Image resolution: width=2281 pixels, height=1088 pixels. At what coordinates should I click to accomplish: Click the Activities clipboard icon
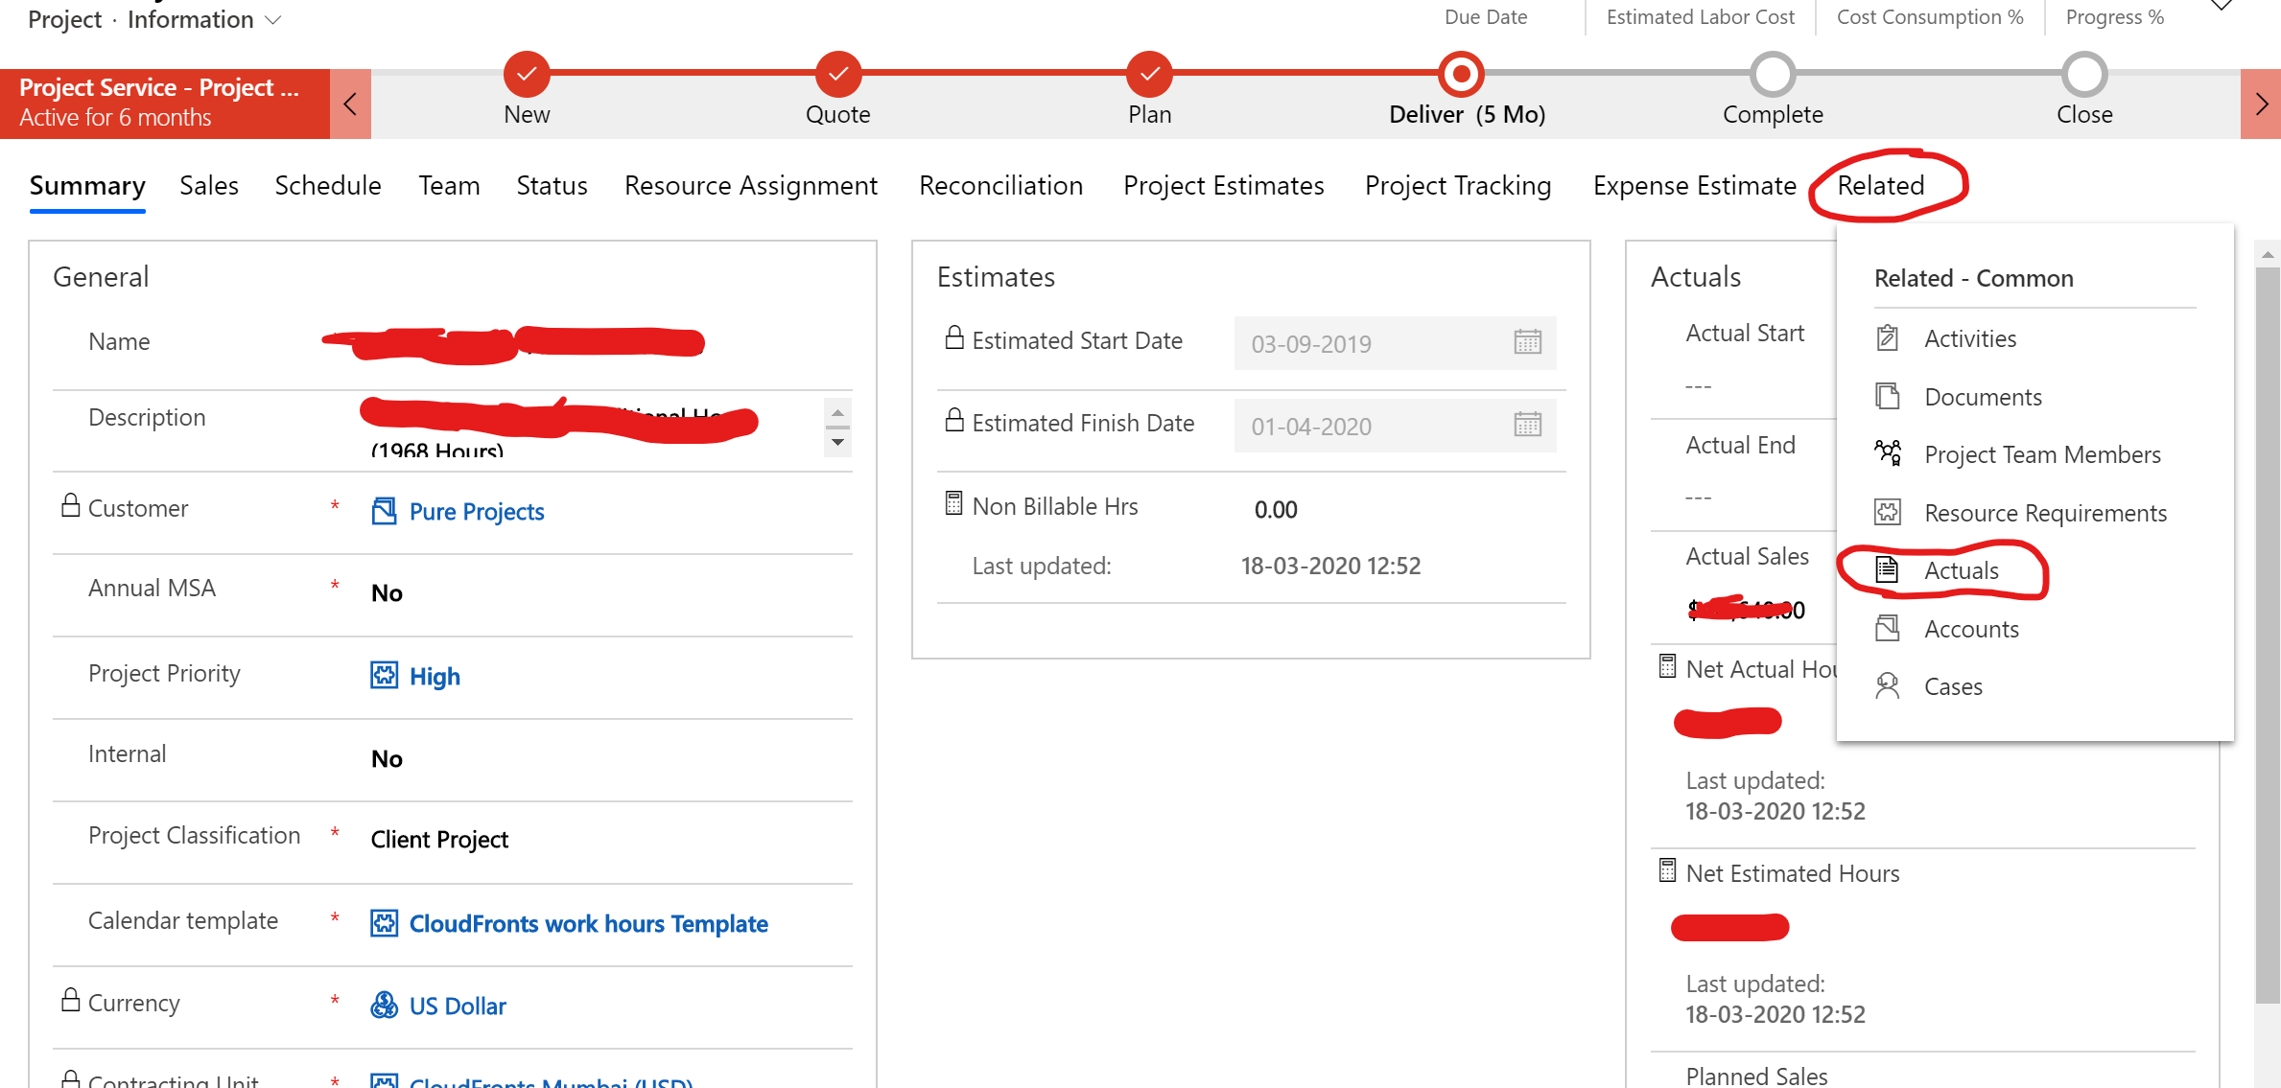tap(1887, 337)
